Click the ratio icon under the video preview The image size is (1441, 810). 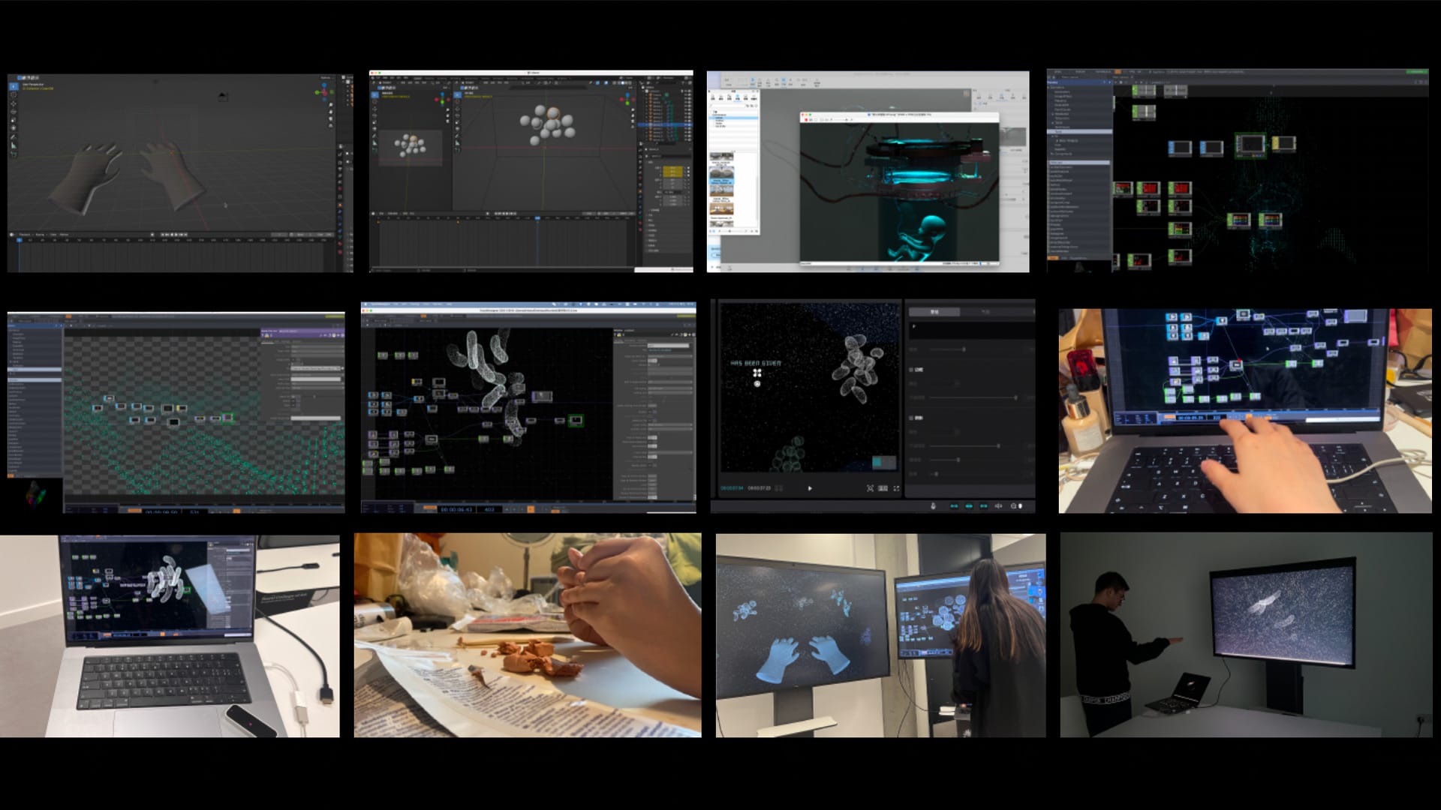click(883, 488)
